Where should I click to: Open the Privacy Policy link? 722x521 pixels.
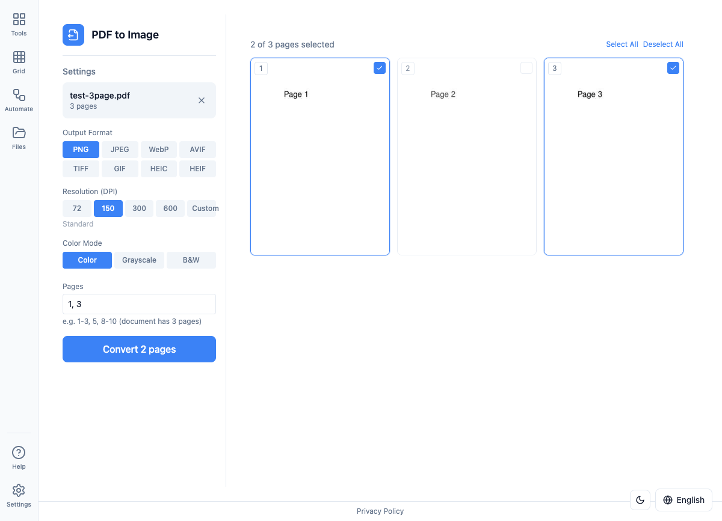click(x=380, y=511)
